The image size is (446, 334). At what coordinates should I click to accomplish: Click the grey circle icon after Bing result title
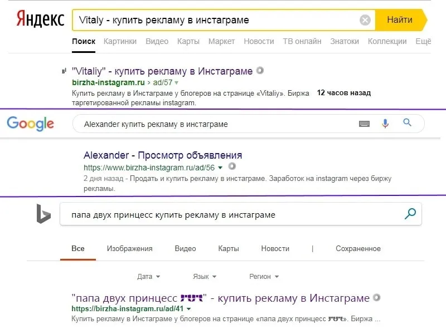[x=377, y=297]
